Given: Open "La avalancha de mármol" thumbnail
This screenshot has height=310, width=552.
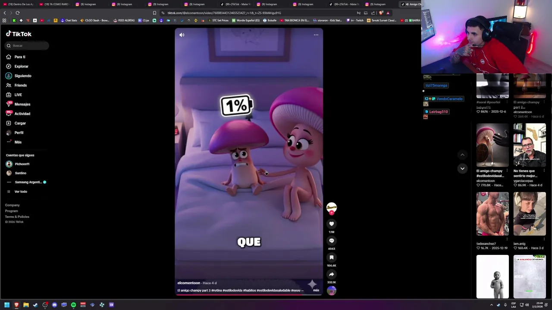Looking at the screenshot, I should pyautogui.click(x=530, y=276).
